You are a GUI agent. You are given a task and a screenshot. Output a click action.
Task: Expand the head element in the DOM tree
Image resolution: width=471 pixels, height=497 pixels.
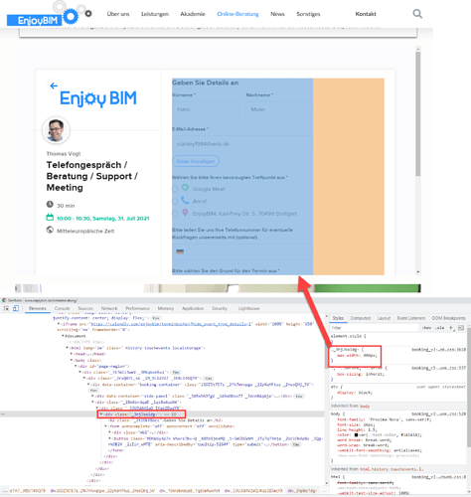point(72,354)
